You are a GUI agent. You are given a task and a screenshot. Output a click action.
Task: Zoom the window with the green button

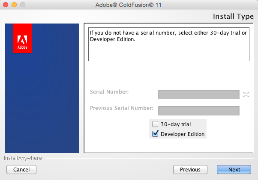22,5
